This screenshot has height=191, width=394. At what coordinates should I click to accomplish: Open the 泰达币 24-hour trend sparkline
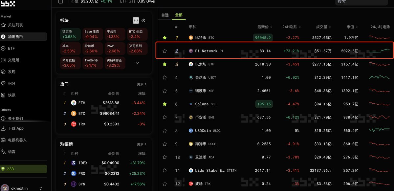click(380, 77)
